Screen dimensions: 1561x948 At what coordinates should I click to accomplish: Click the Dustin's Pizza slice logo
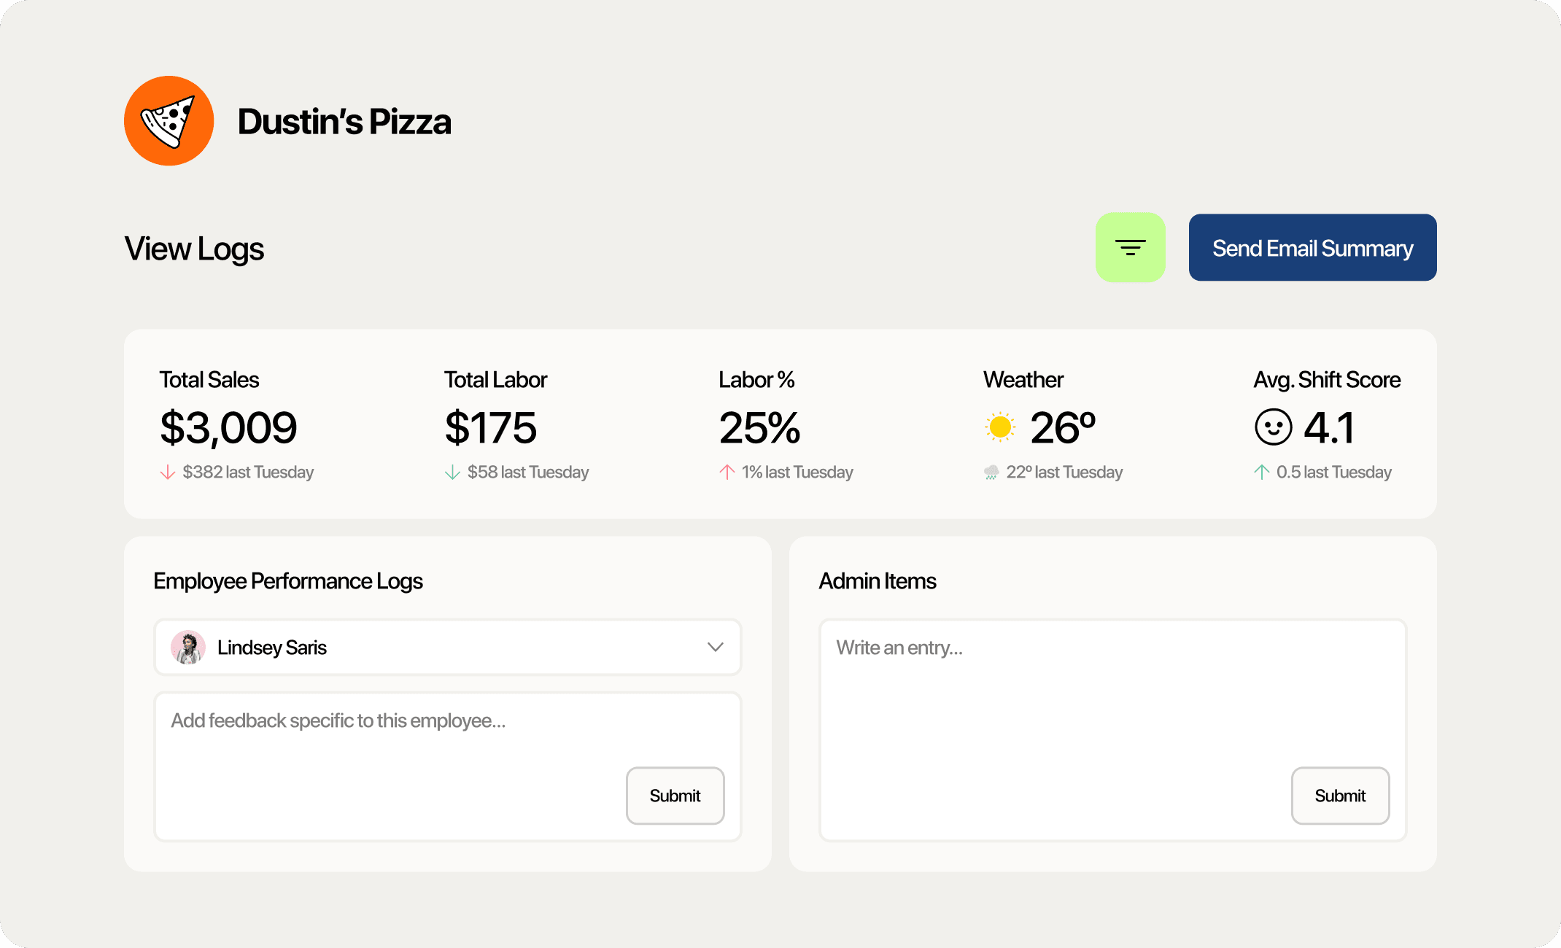click(x=169, y=121)
